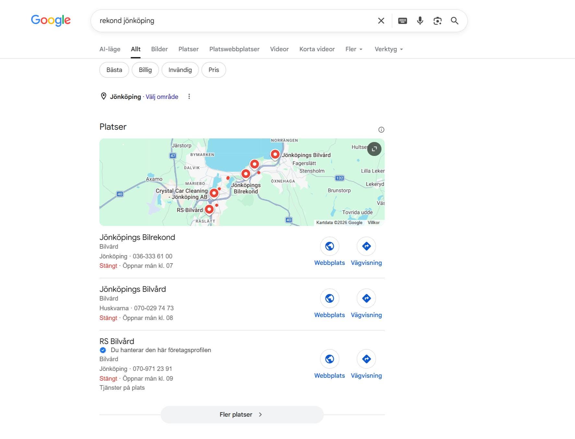
Task: Clear the search query with the X icon
Action: (381, 21)
